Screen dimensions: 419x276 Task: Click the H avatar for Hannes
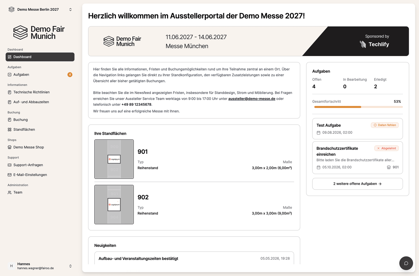11,266
